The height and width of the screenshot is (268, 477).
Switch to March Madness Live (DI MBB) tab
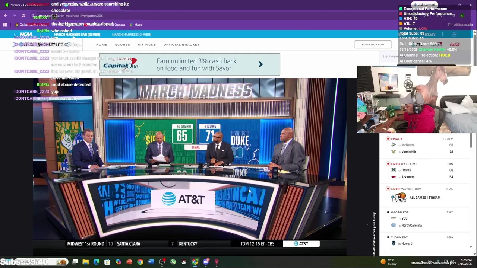77,34
